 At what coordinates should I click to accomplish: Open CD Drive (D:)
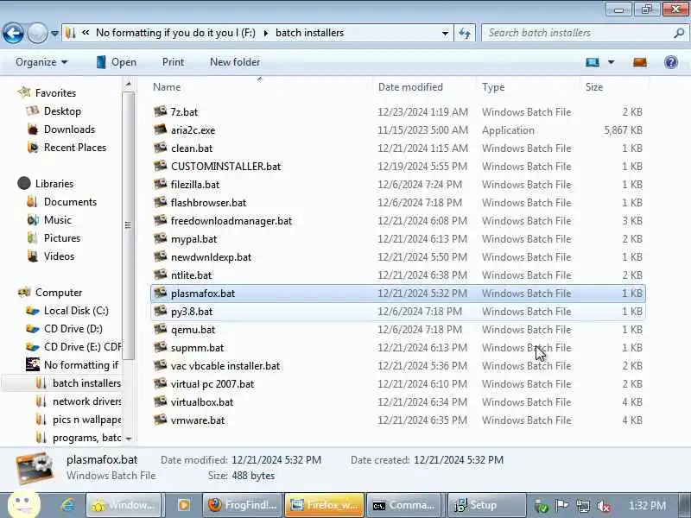point(73,329)
